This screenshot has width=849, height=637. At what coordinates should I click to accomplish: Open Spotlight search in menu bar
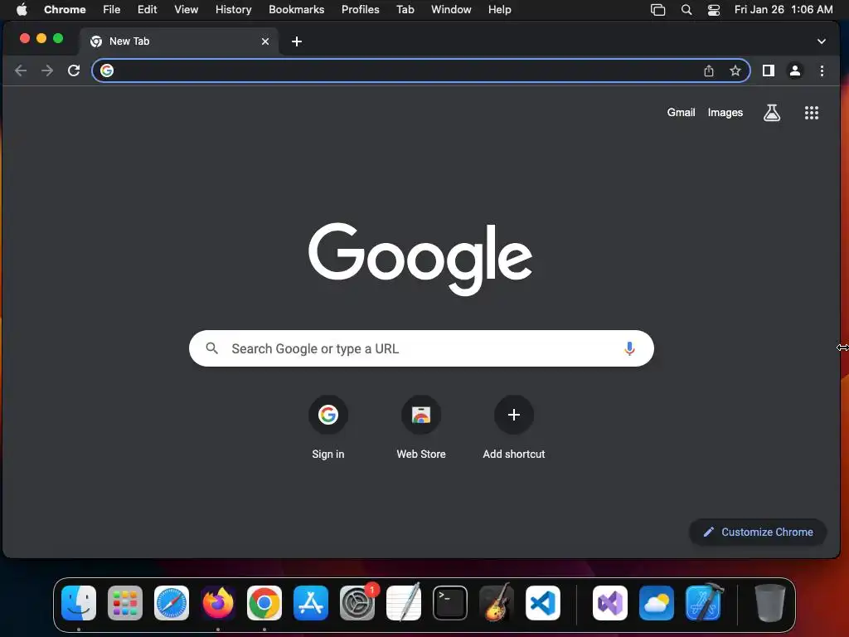click(686, 9)
